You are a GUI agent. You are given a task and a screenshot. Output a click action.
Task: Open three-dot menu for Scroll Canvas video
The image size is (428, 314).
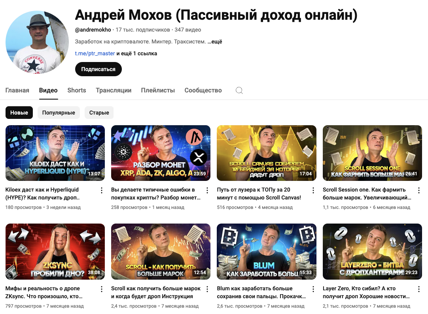(313, 190)
